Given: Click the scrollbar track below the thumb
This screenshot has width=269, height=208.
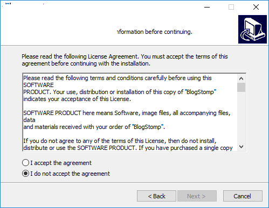Looking at the screenshot, I should [241, 117].
